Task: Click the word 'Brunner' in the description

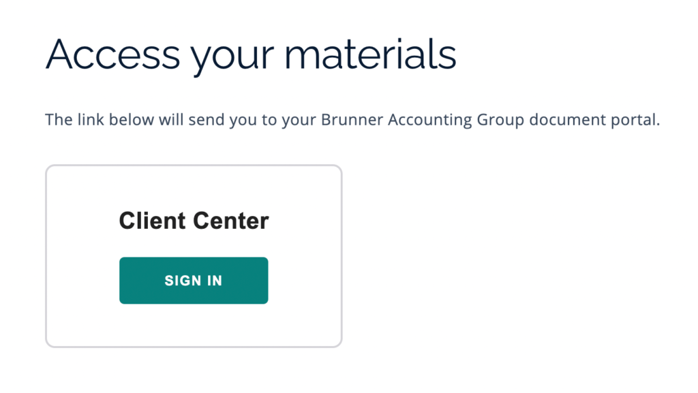Action: [x=352, y=120]
